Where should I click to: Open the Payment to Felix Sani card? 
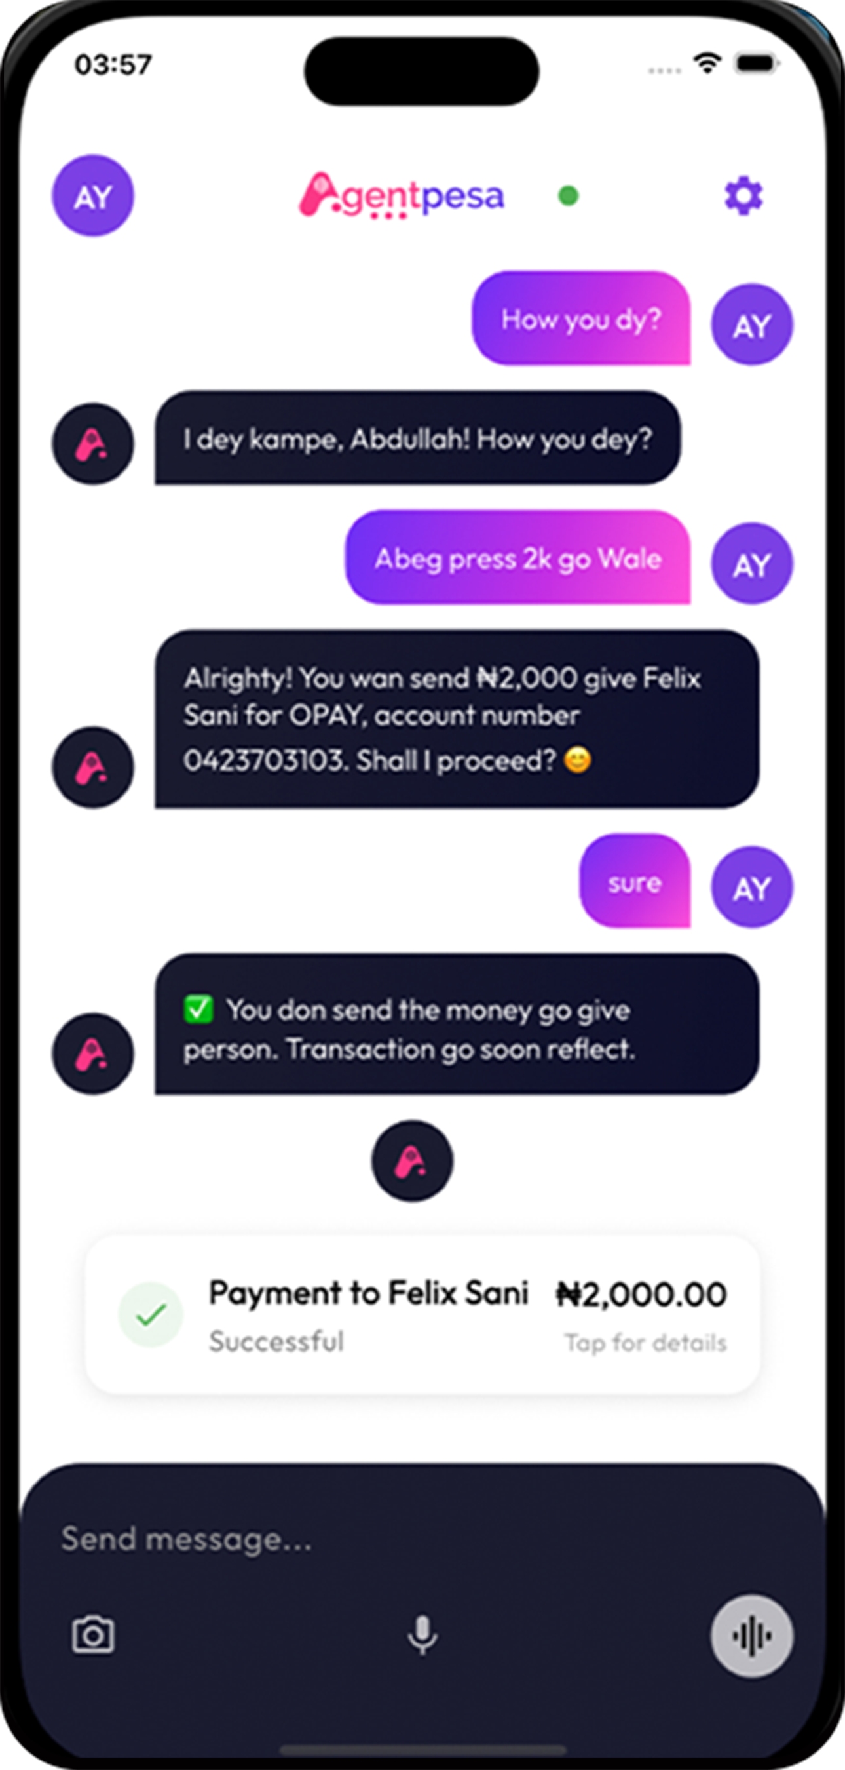422,1315
